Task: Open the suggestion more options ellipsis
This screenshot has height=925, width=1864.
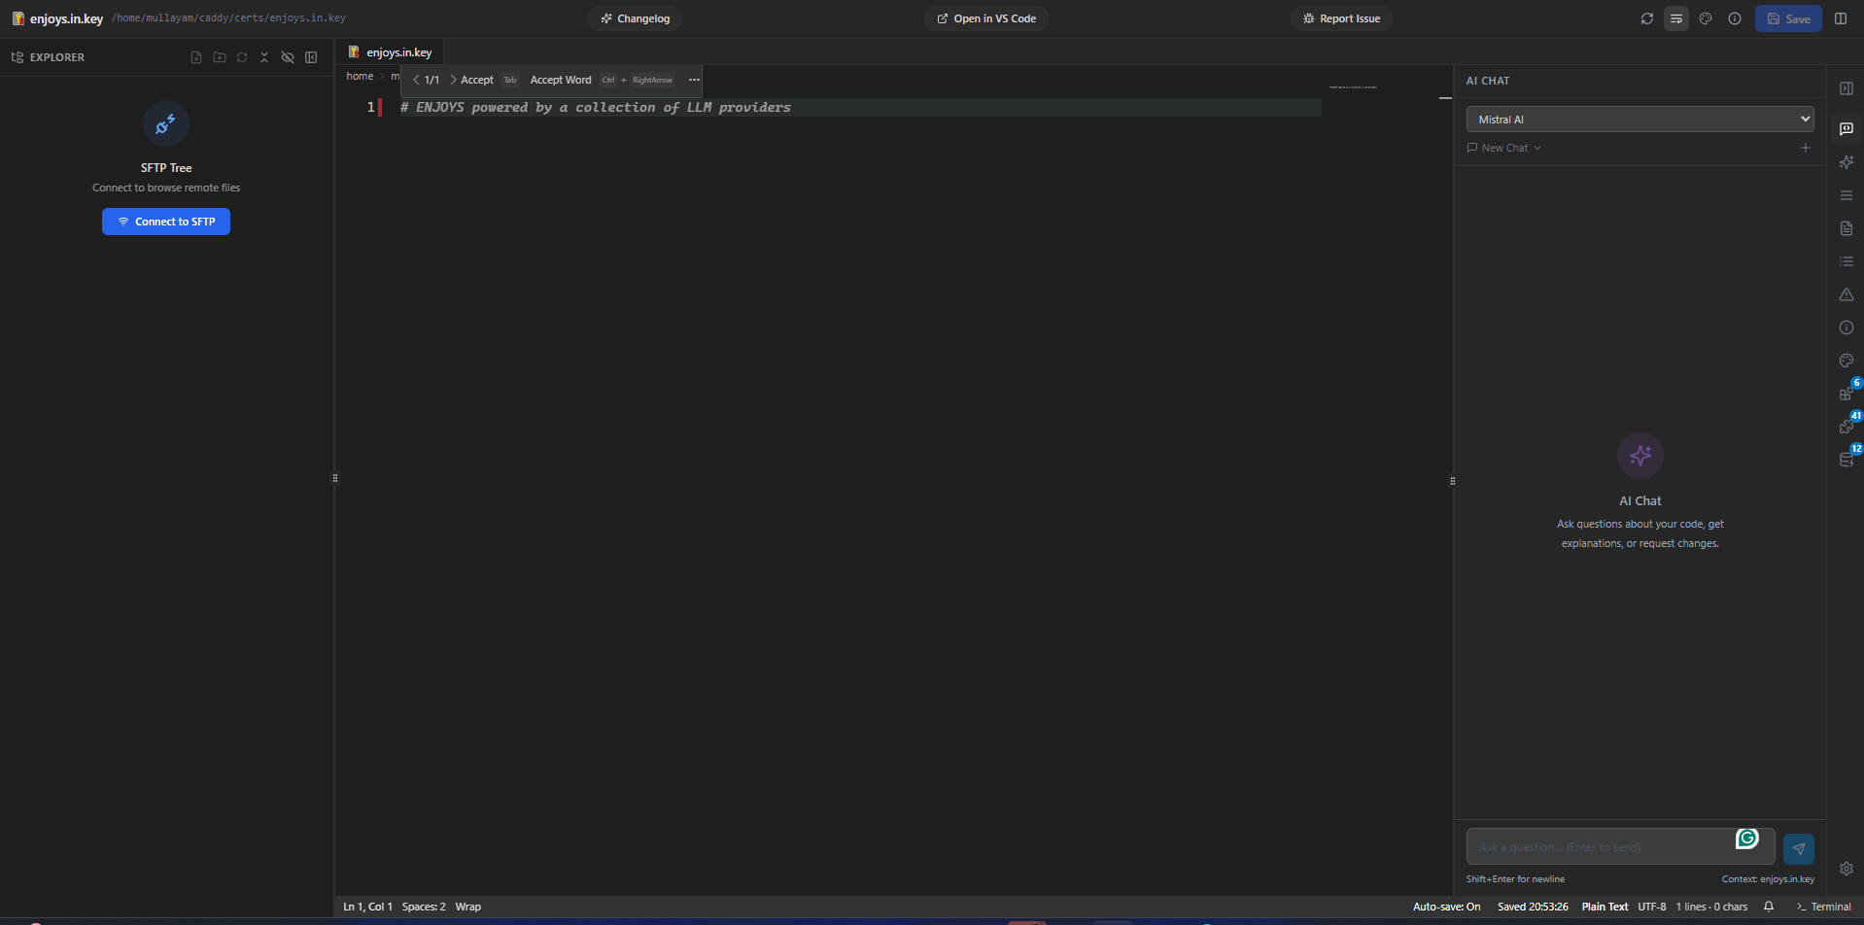Action: tap(694, 80)
